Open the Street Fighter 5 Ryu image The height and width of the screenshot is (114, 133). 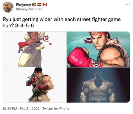(x=35, y=85)
